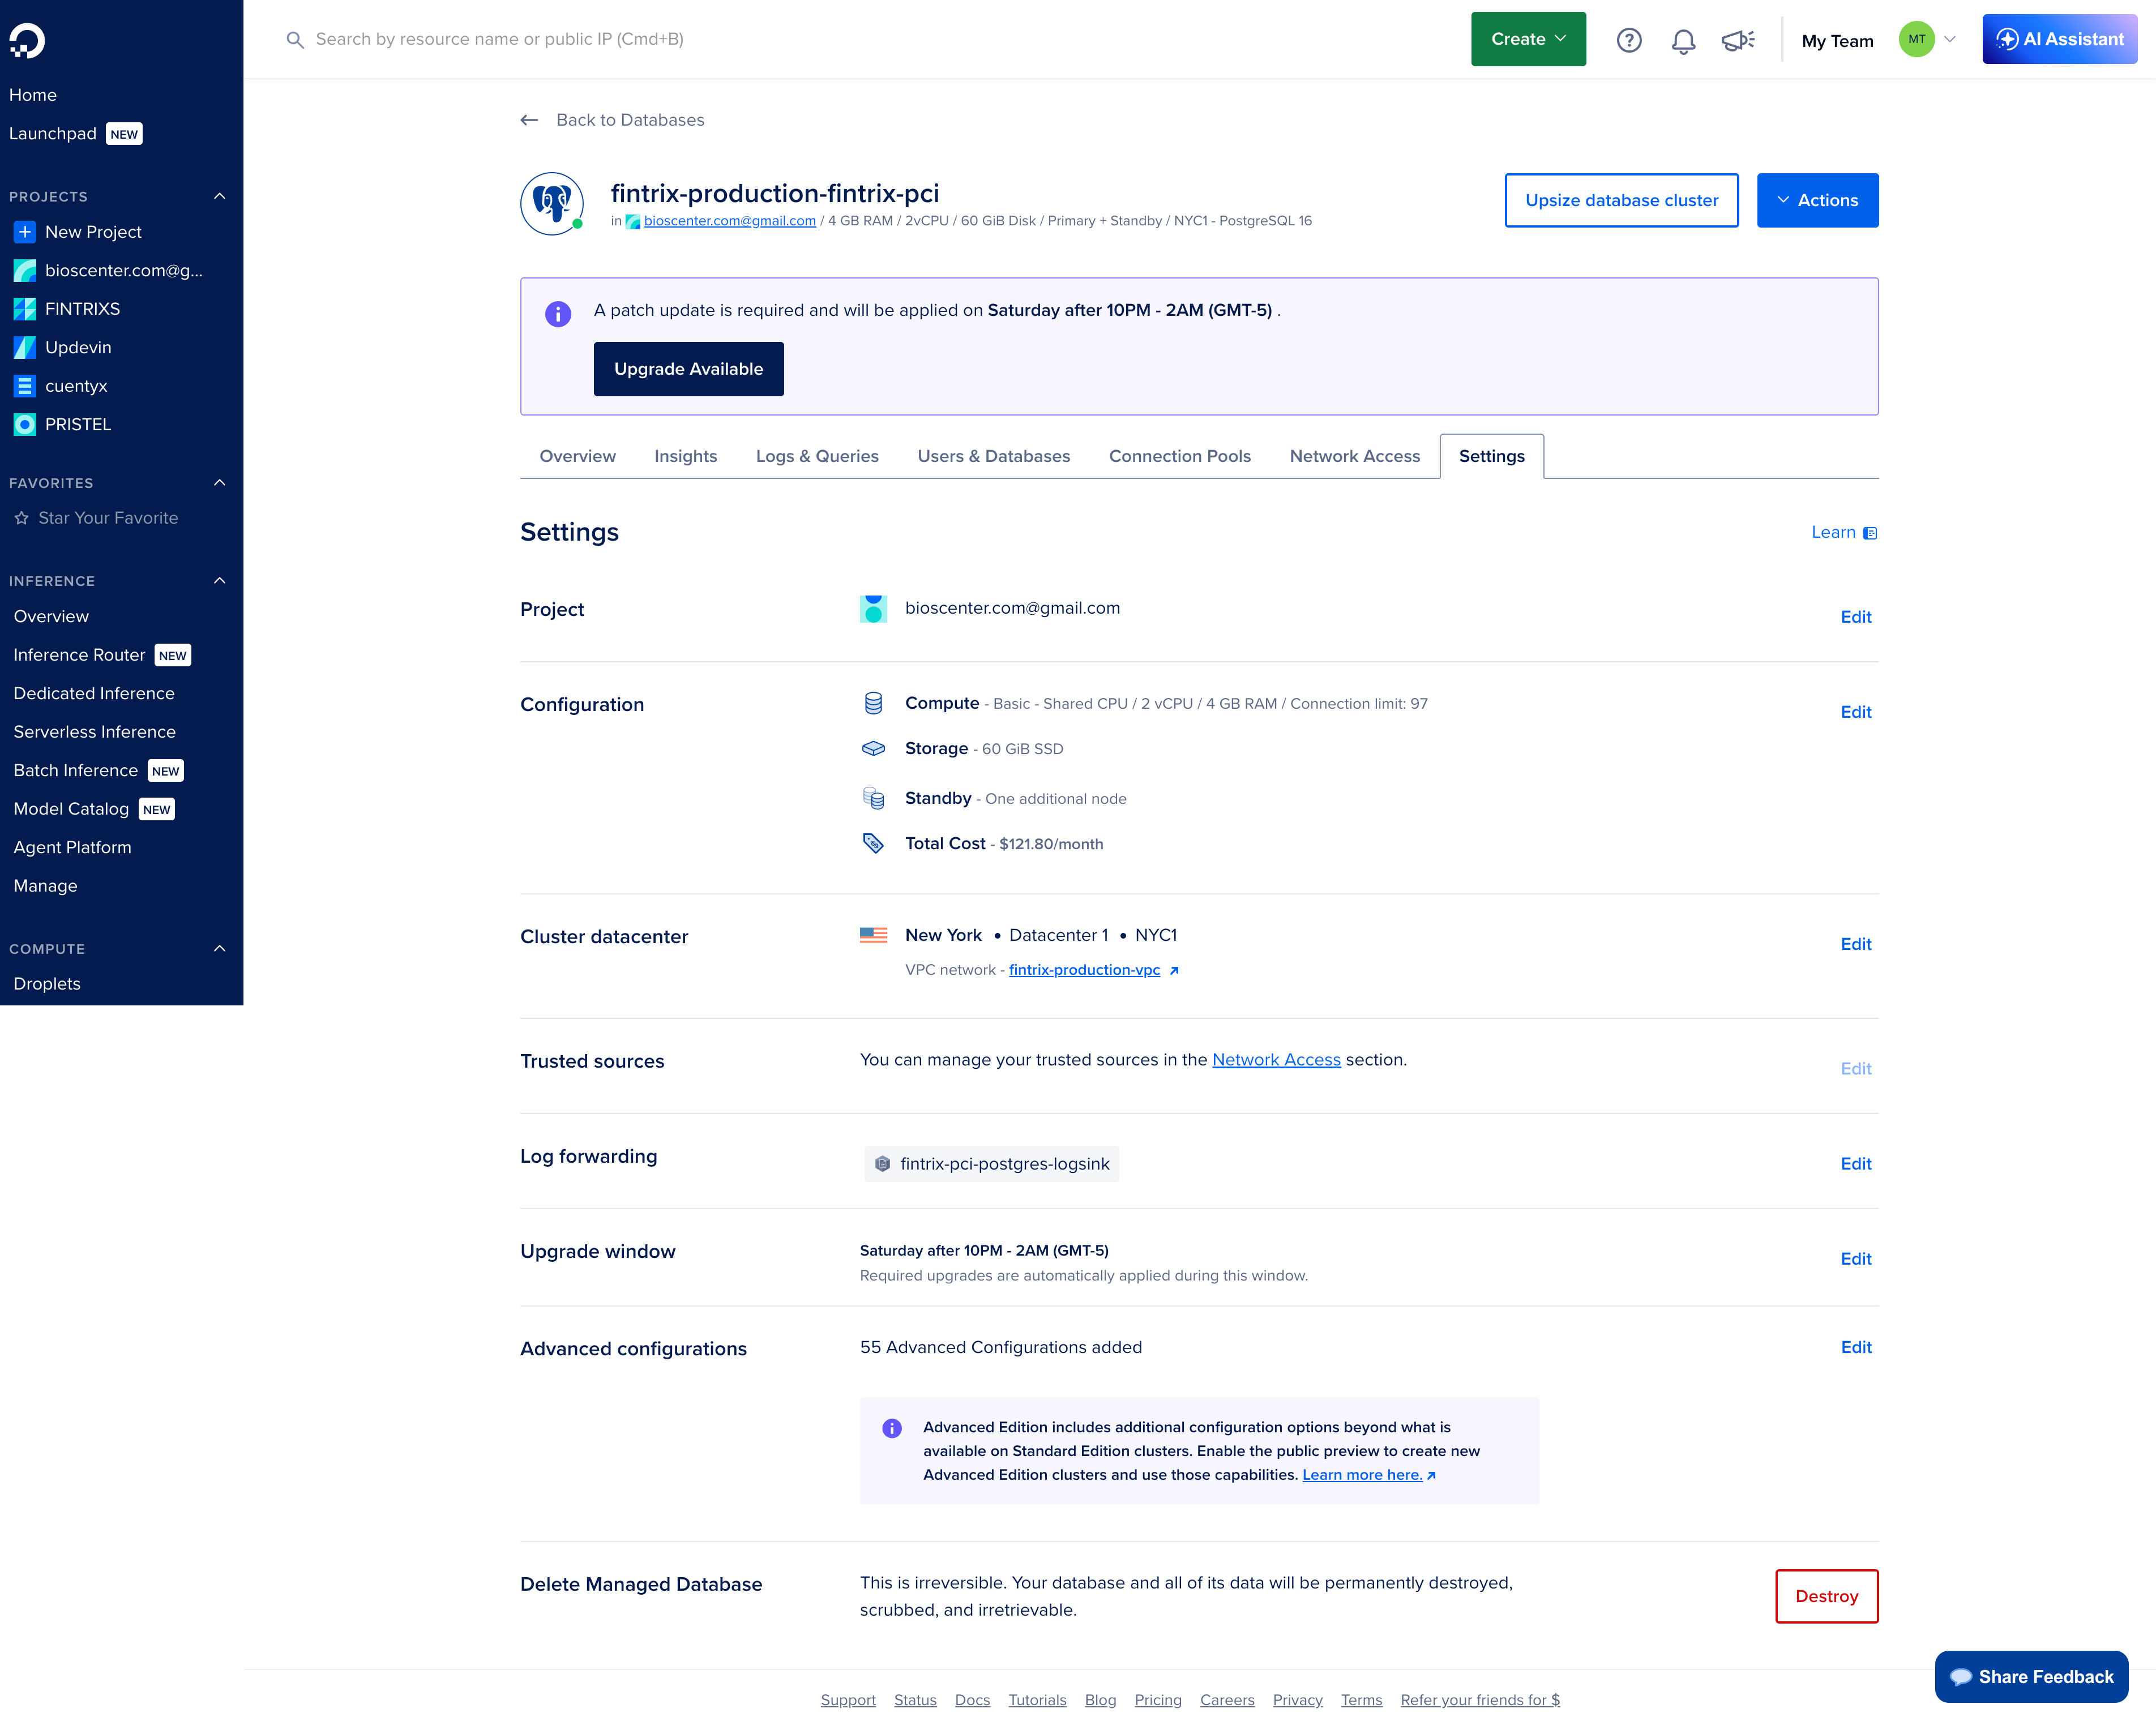Click the Total Cost price tag icon
The width and height of the screenshot is (2156, 1730).
(873, 843)
